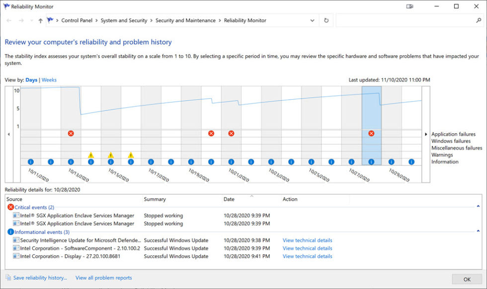Click the red failure icon on 10/21/2020
This screenshot has height=289, width=487.
[x=231, y=133]
